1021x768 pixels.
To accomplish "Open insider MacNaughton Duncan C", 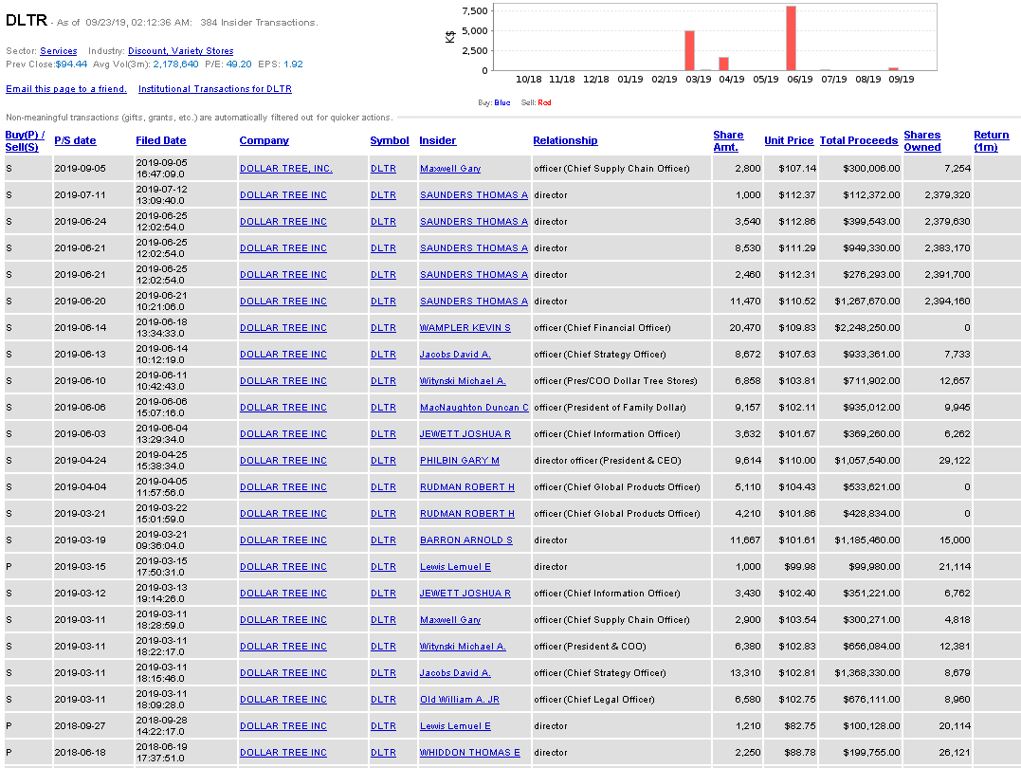I will [474, 408].
